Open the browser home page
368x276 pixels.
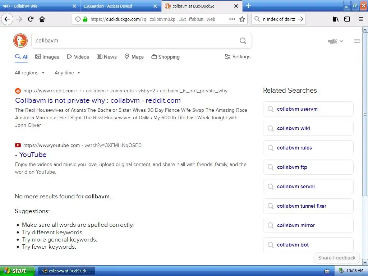click(x=42, y=19)
